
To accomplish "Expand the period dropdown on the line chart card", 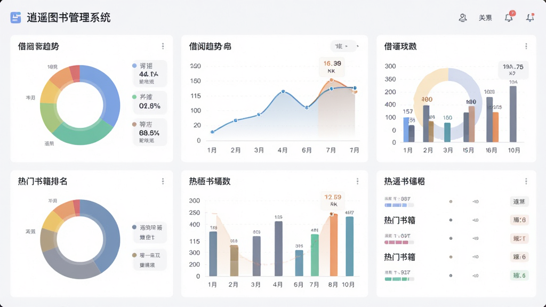I will point(345,46).
